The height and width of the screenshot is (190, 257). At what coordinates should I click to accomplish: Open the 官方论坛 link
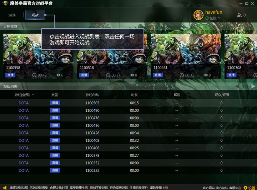[222, 188]
